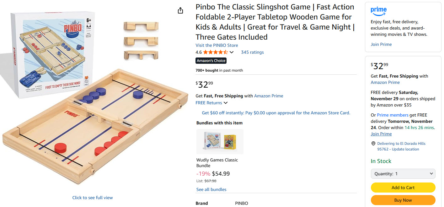Click the star rating icons
This screenshot has width=444, height=207.
click(215, 52)
